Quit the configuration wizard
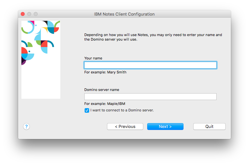The height and width of the screenshot is (165, 249). (x=209, y=126)
